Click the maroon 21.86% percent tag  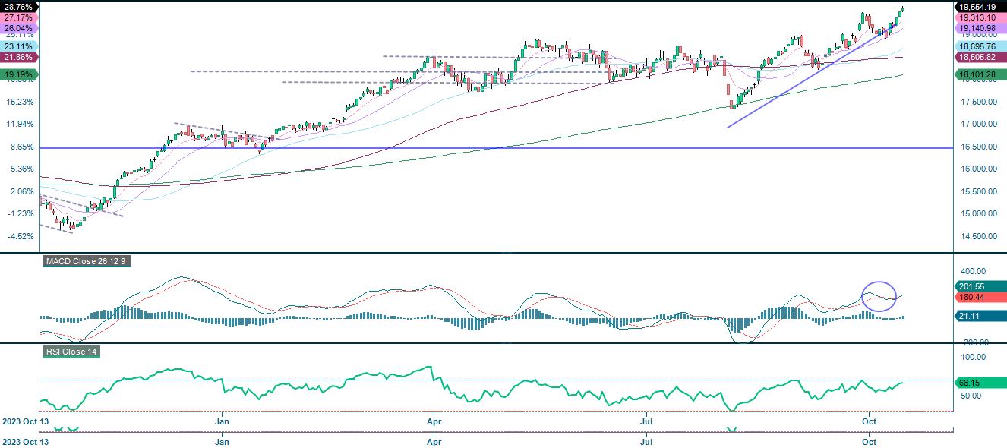click(18, 57)
